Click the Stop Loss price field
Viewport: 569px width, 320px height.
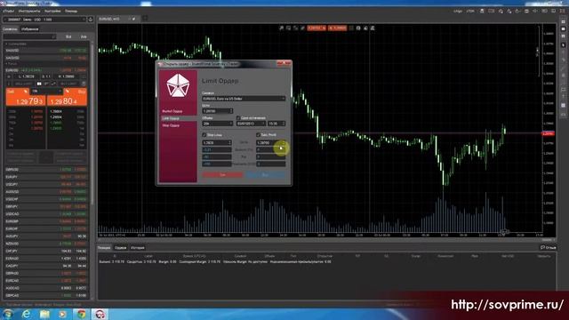217,142
